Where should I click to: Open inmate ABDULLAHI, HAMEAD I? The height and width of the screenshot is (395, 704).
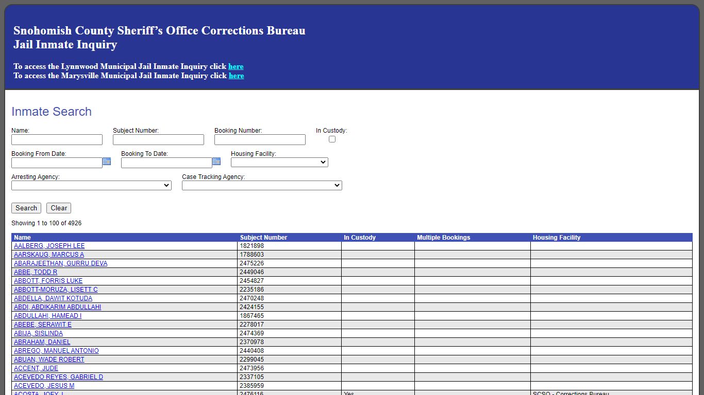coord(47,316)
